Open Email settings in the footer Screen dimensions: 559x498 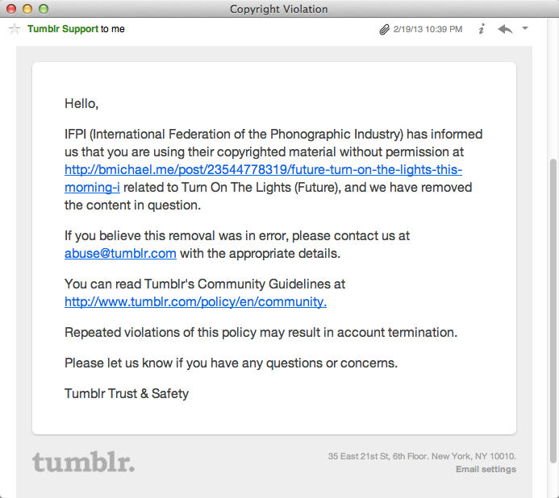tap(486, 469)
